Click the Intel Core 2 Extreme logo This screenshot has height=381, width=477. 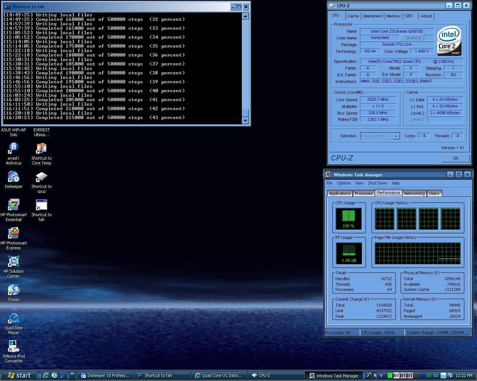tap(449, 41)
